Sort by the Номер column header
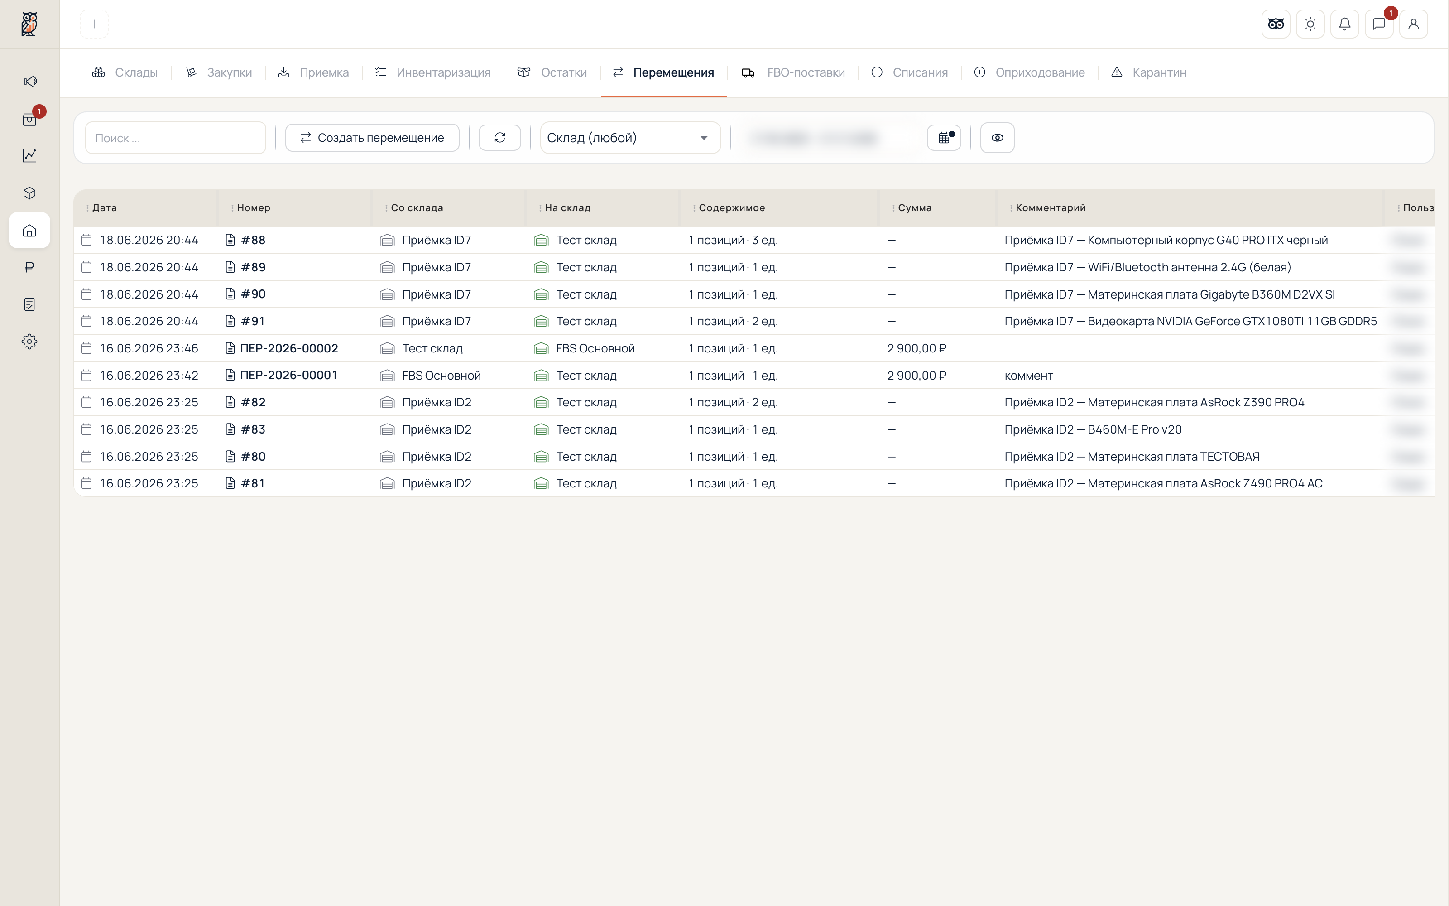Screen dimensions: 1449x906 253,208
